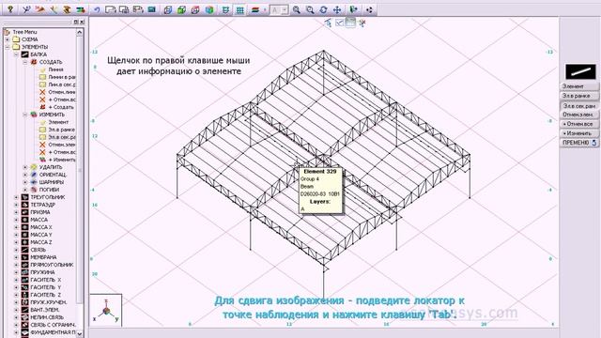Open the 'A' layer combo box
Image resolution: width=601 pixels, height=338 pixels.
(x=279, y=9)
